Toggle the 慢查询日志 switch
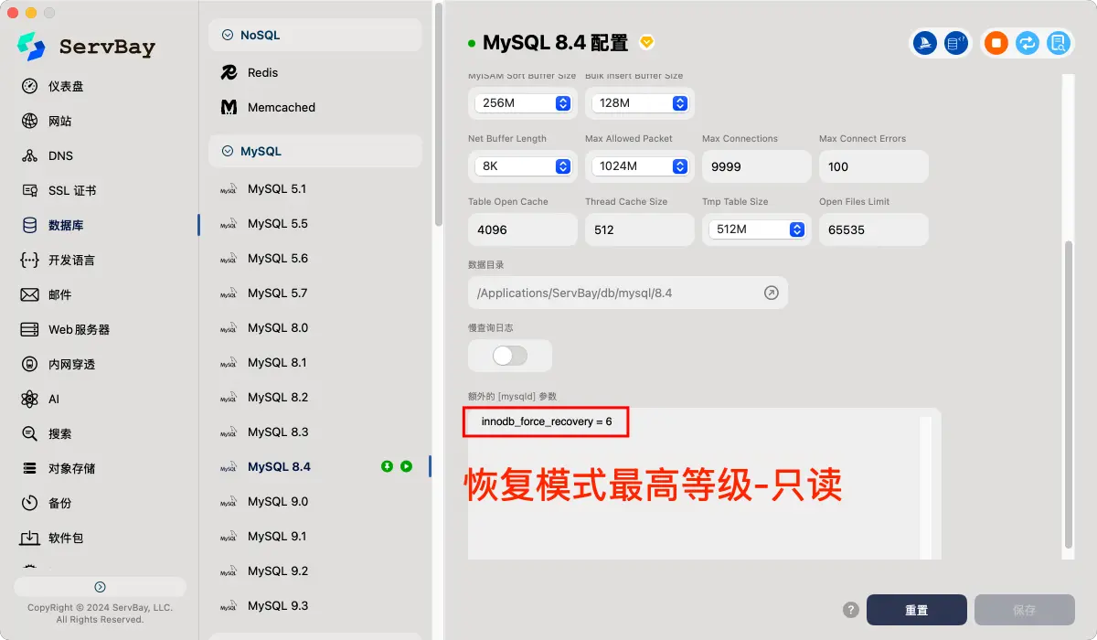 point(510,356)
